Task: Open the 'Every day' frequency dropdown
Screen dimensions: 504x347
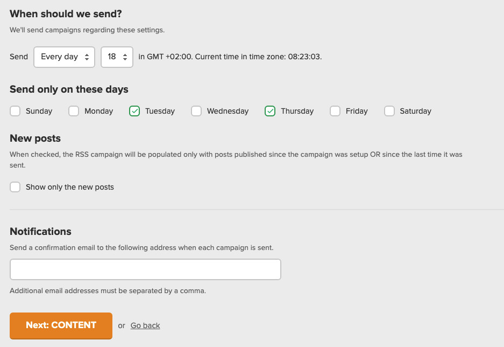Action: 61,57
